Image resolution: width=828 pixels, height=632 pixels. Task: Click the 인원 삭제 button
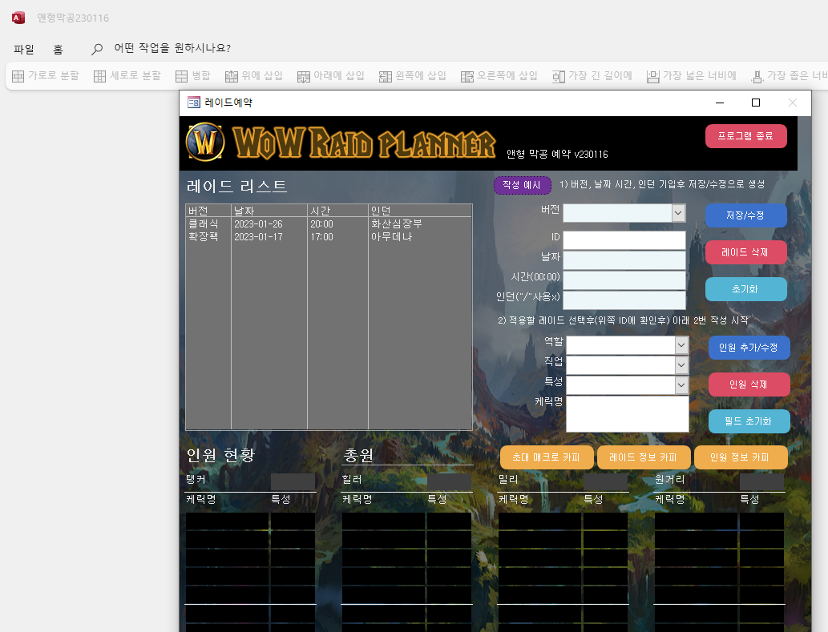(x=749, y=384)
